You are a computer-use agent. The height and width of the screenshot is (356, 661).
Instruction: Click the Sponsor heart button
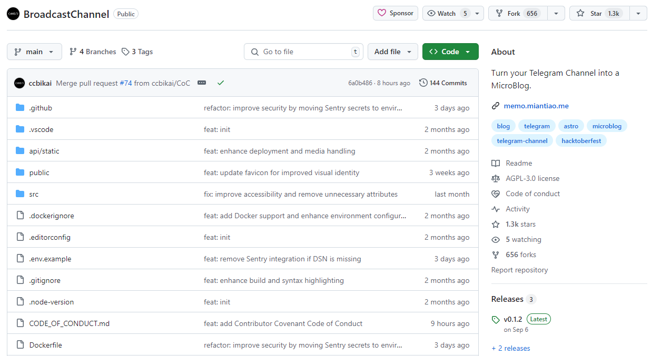pyautogui.click(x=396, y=13)
